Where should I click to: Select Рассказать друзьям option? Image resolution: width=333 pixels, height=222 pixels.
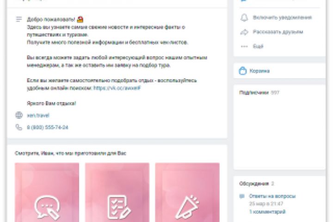pyautogui.click(x=278, y=32)
